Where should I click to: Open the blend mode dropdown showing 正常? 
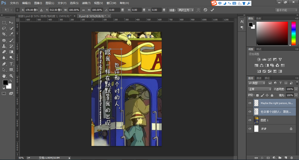(260, 89)
